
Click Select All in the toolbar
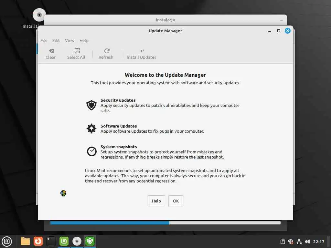76,54
